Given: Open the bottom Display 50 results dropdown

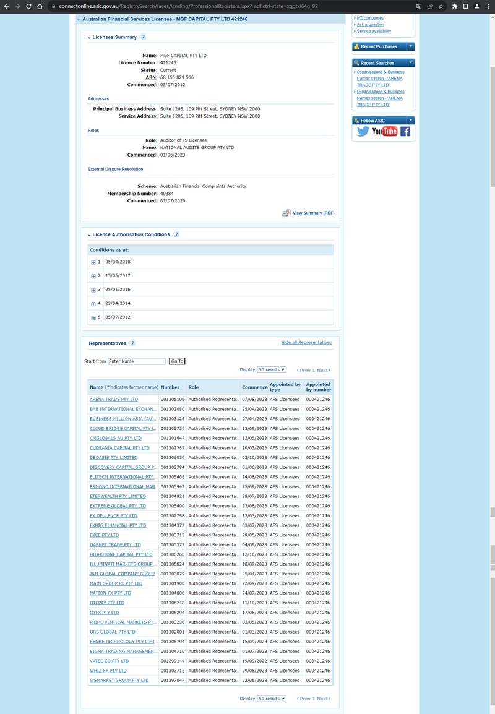Looking at the screenshot, I should [272, 699].
